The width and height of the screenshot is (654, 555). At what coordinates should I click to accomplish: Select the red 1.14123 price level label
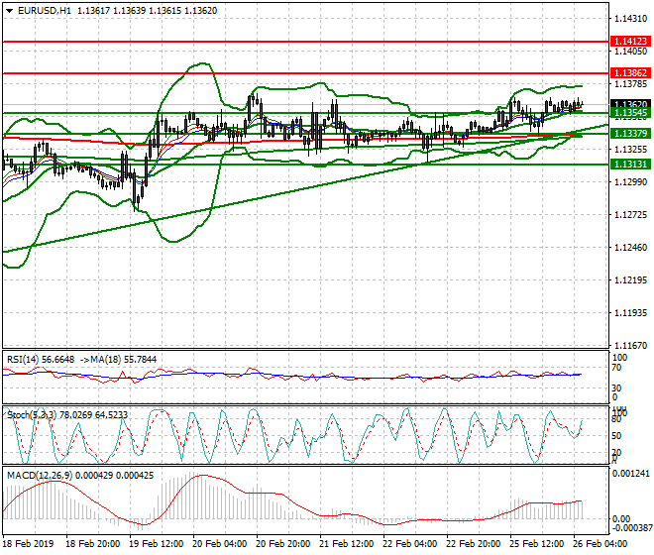(630, 42)
